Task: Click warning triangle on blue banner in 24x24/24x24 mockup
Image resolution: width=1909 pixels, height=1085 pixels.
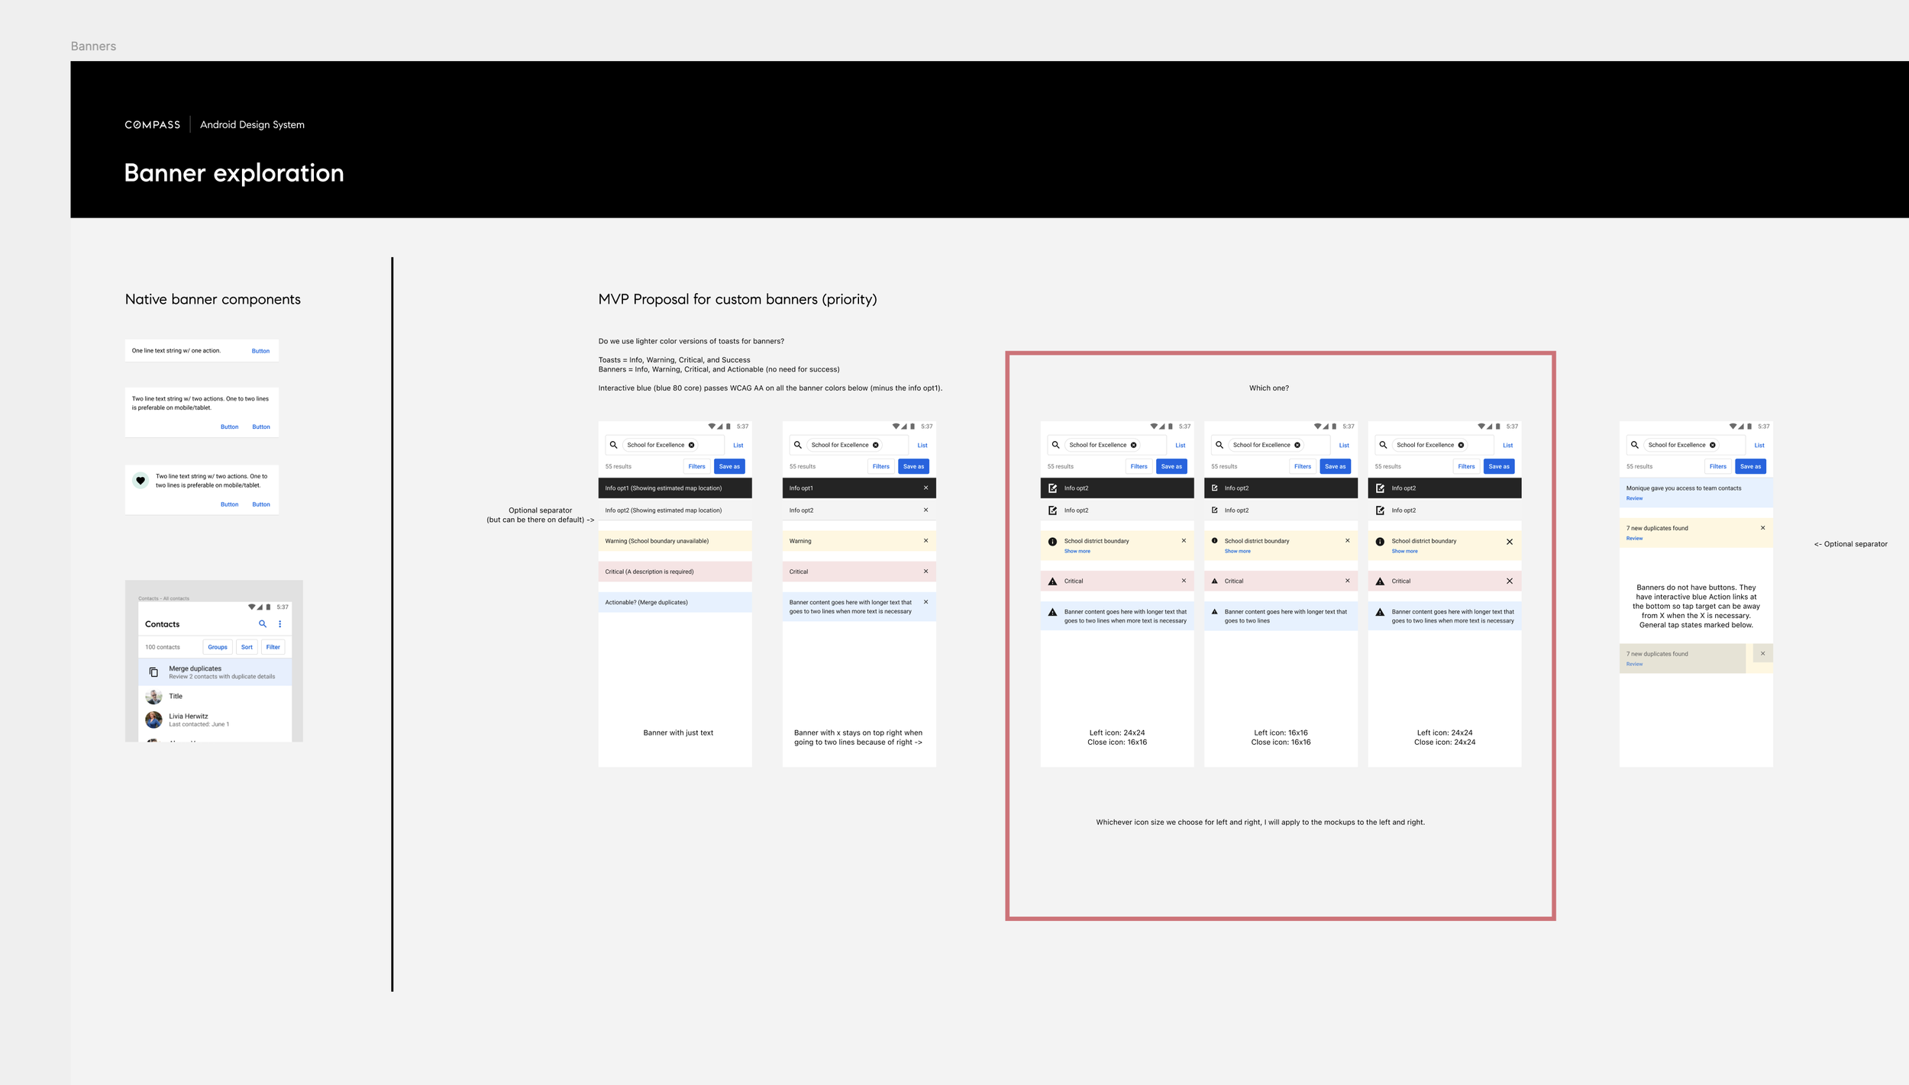Action: pos(1380,612)
